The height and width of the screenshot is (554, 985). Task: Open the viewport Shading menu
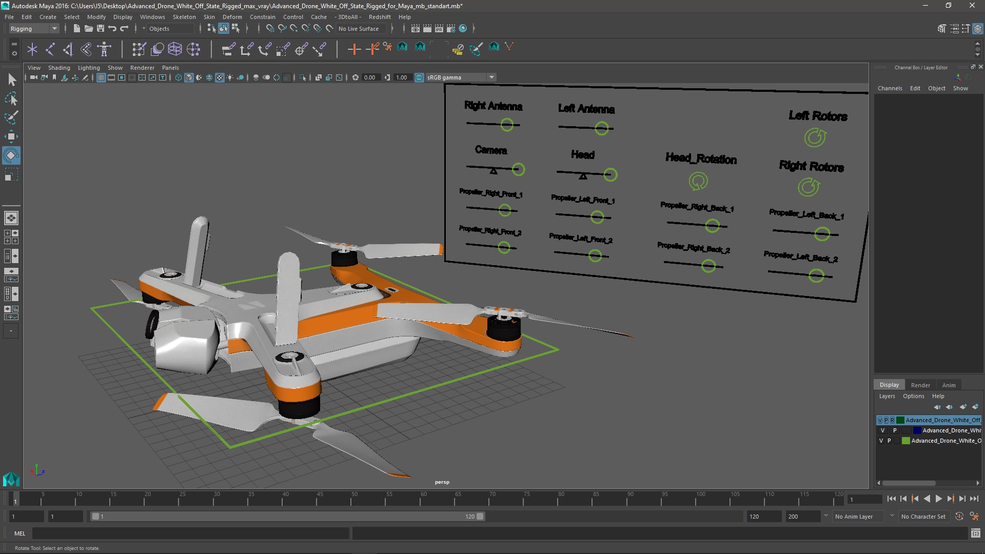[x=59, y=68]
